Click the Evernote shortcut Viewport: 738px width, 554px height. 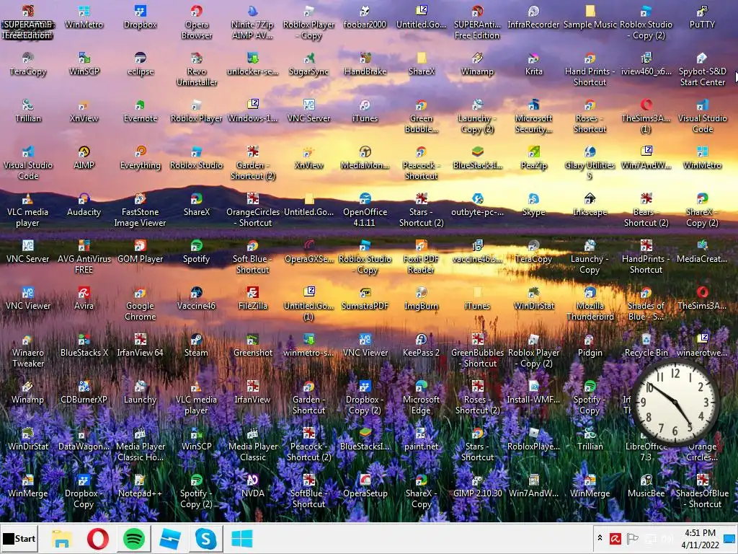tap(141, 111)
